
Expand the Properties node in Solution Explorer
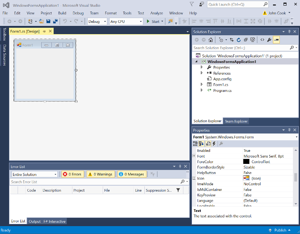pyautogui.click(x=201, y=67)
